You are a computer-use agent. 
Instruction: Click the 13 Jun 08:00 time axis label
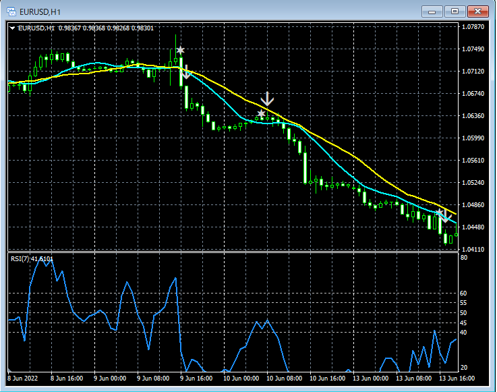413,378
